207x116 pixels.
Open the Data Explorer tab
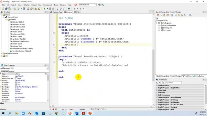point(199,76)
